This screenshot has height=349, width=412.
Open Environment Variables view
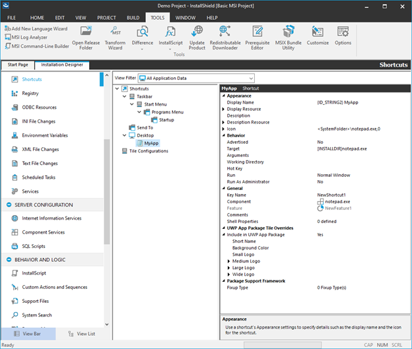tap(45, 135)
